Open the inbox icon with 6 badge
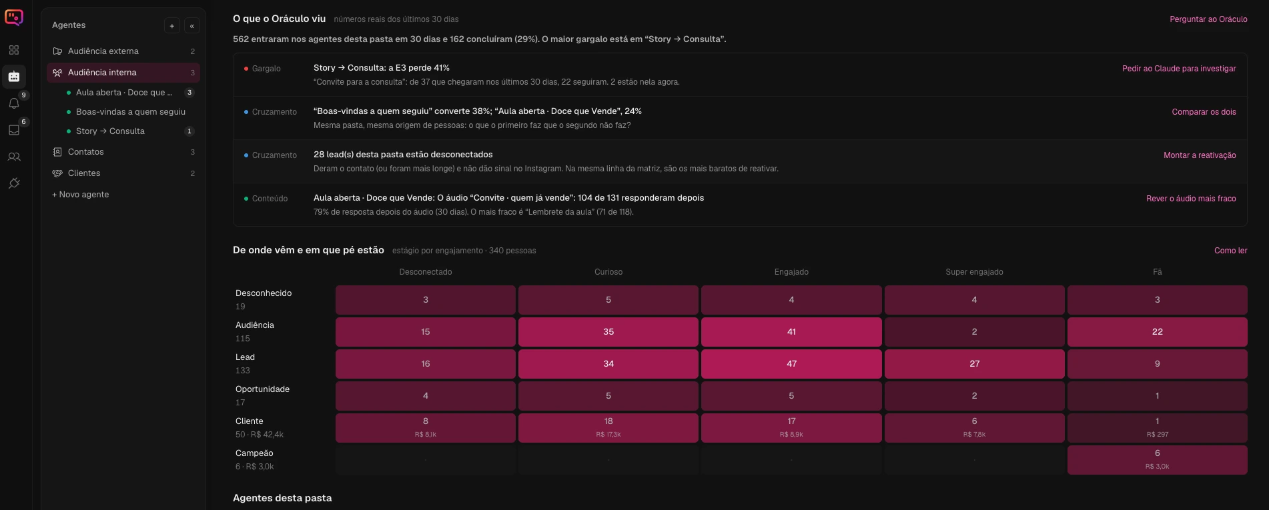This screenshot has height=510, width=1269. 14,130
